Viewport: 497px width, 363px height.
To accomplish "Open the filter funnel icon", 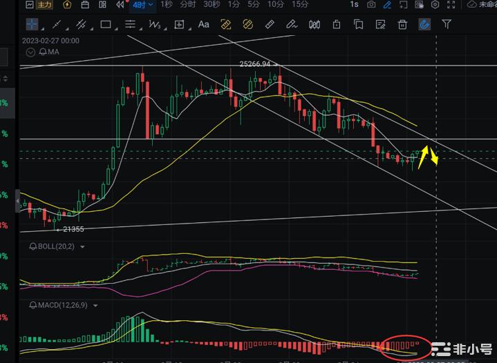I will pyautogui.click(x=447, y=24).
